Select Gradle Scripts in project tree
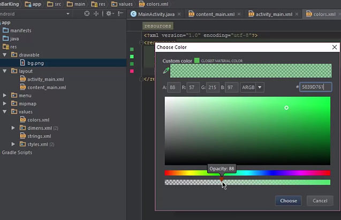This screenshot has width=341, height=220. point(17,153)
